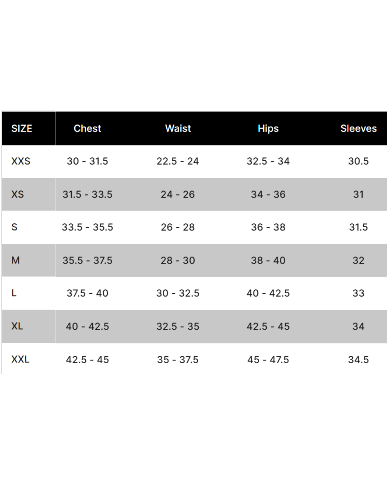Screen dimensions: 387x484
Task: Select waist value 32.5 - 35
Action: pos(178,326)
